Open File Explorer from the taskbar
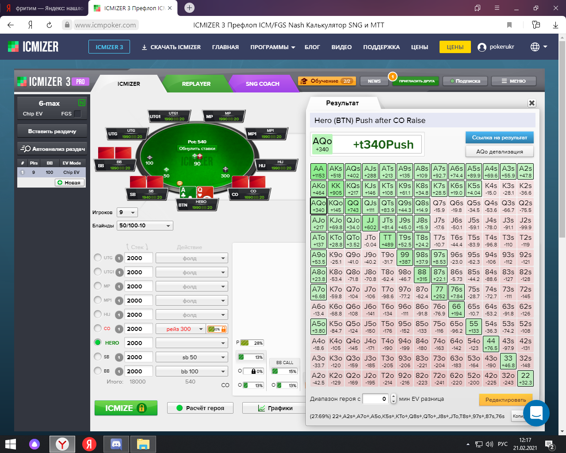The height and width of the screenshot is (453, 566). tap(143, 444)
